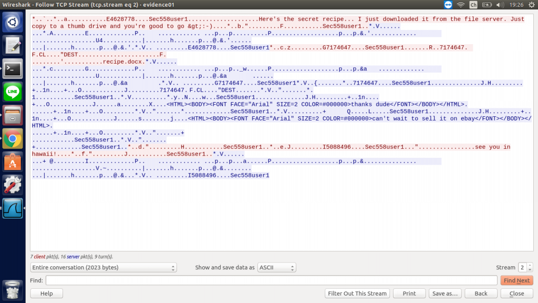Click the 'see you in' message text

(x=493, y=147)
